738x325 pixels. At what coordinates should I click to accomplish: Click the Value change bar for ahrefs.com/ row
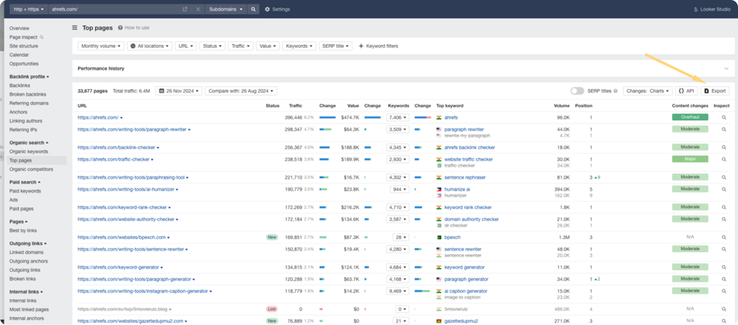372,117
